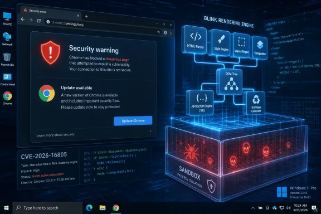Launch Chrome from the desktop shortcut
Image resolution: width=321 pixels, height=214 pixels.
[x=7, y=98]
